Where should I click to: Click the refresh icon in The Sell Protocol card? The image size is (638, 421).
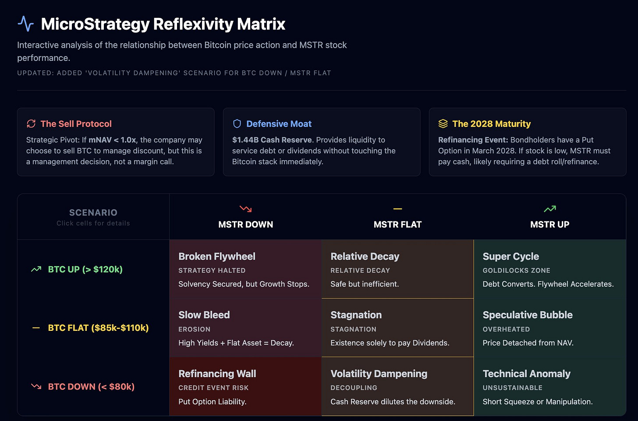coord(31,124)
